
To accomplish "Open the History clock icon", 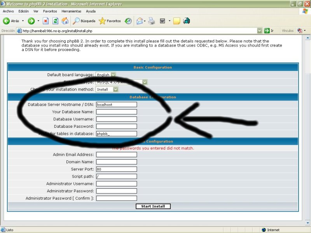I will coord(128,21).
